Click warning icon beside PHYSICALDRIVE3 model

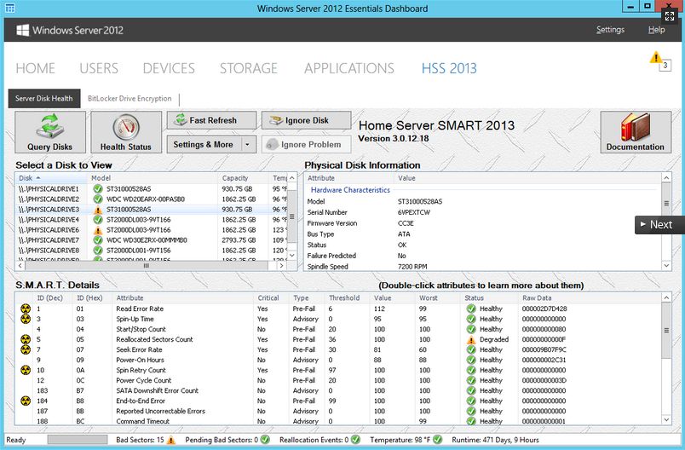point(98,210)
